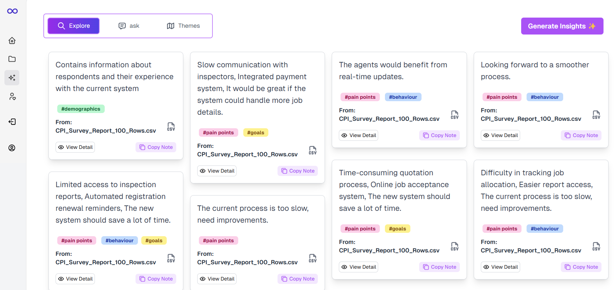Open the folder icon in sidebar
This screenshot has height=290, width=616.
12,59
